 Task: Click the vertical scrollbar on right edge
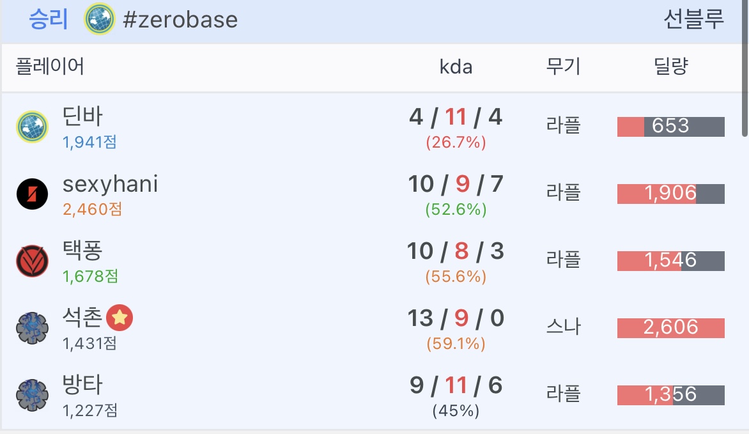click(745, 70)
